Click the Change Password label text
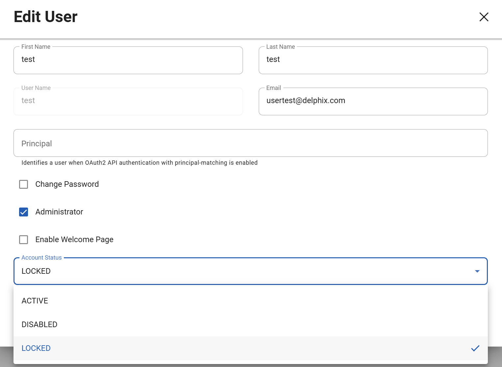The height and width of the screenshot is (367, 502). [x=67, y=184]
